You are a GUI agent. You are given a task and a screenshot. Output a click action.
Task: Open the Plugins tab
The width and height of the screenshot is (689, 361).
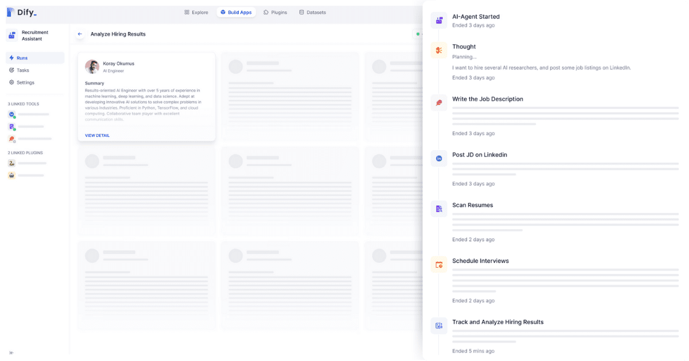pos(275,12)
